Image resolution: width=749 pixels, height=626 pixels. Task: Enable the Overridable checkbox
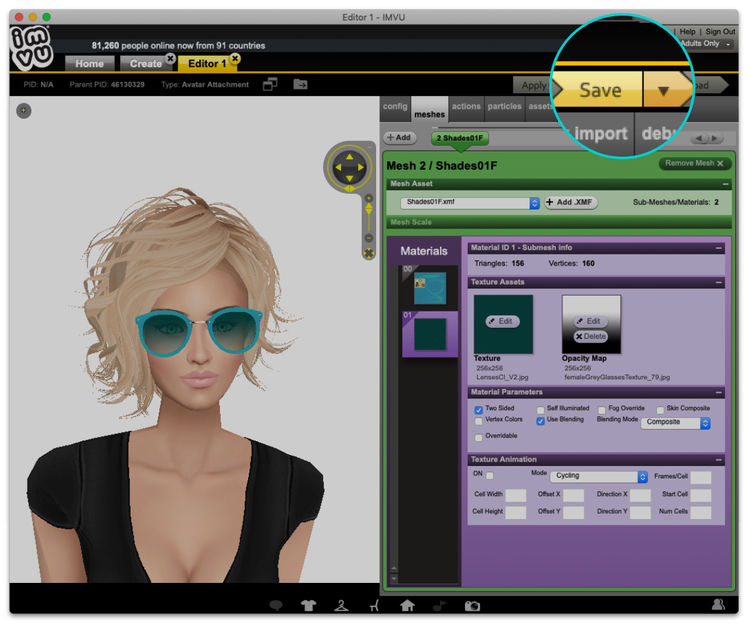(x=478, y=437)
